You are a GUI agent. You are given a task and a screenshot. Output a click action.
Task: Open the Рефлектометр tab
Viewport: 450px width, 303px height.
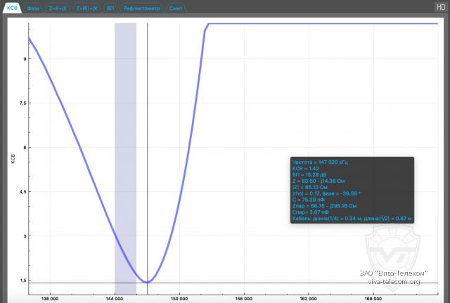pos(141,8)
